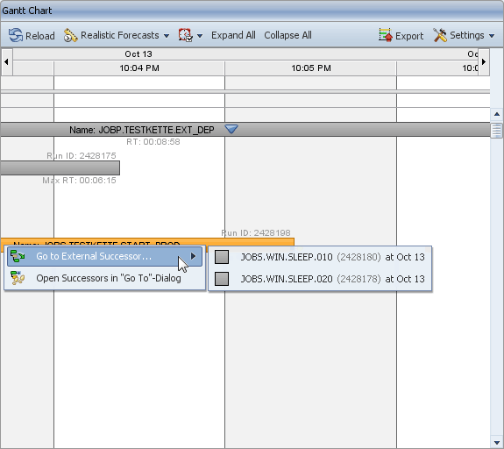Click the Run ID: 2428175 label
This screenshot has width=504, height=449.
pyautogui.click(x=81, y=156)
